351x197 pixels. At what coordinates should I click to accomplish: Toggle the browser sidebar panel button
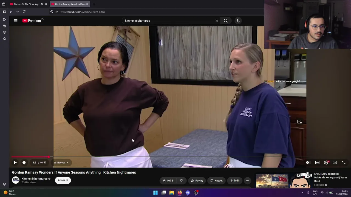4,12
